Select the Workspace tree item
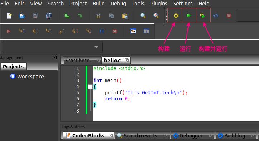Viewport: 259px width, 141px height. pos(30,77)
